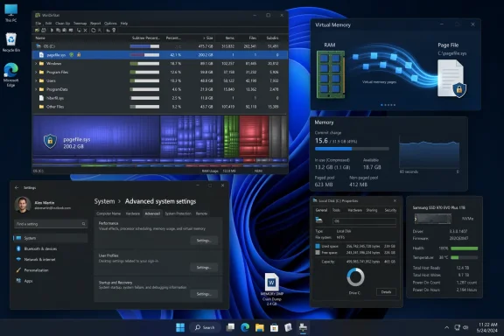Open Network & internet in Settings sidebar
This screenshot has width=504, height=336.
[51, 260]
